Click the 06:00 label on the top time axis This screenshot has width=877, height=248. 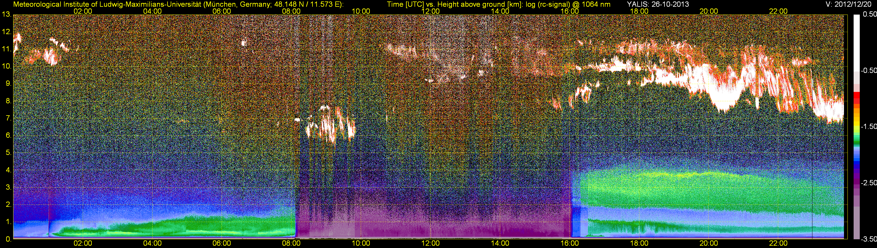tap(222, 11)
